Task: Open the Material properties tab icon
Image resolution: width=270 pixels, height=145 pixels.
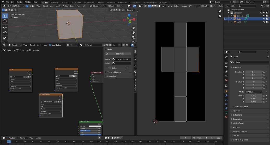Action: pyautogui.click(x=226, y=117)
